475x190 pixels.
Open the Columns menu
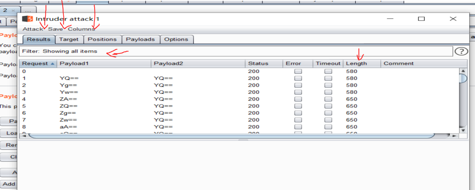tap(81, 29)
